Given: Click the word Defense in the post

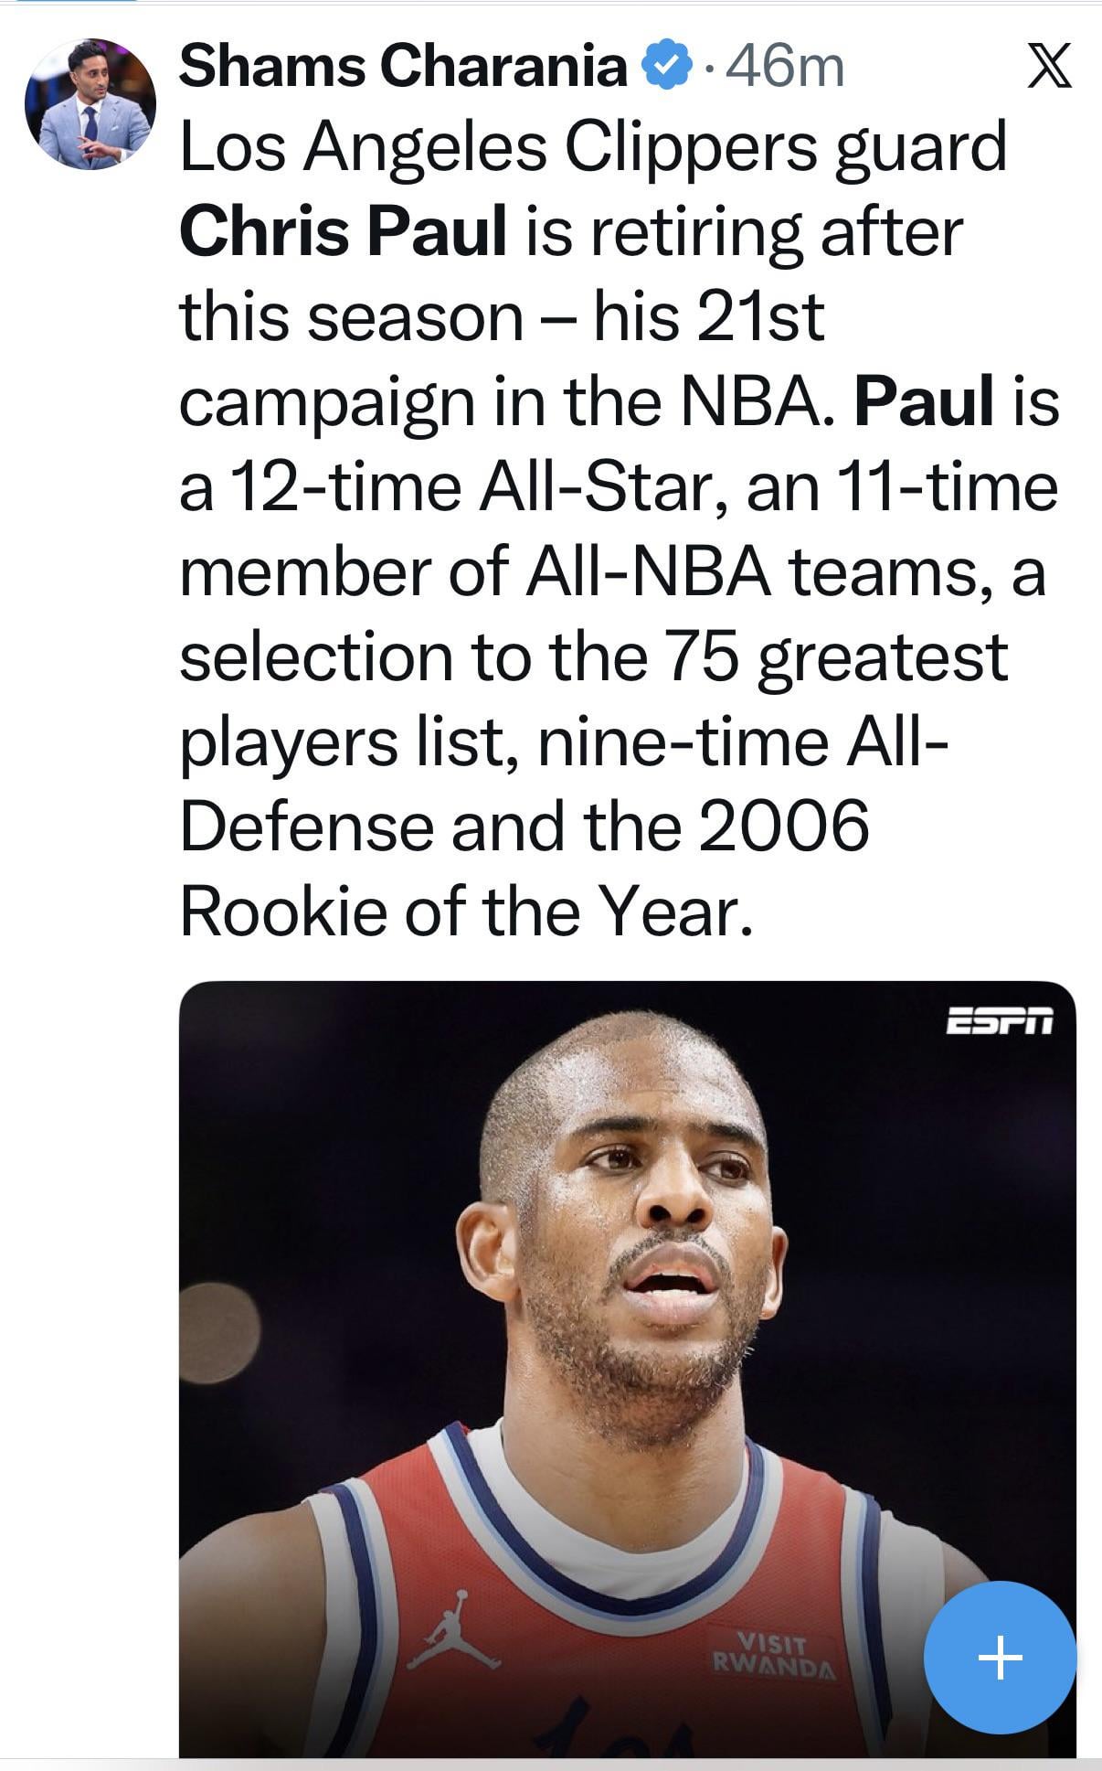Looking at the screenshot, I should pyautogui.click(x=306, y=826).
